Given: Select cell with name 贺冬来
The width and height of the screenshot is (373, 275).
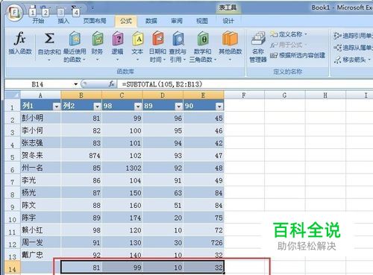Looking at the screenshot, I should [x=40, y=155].
